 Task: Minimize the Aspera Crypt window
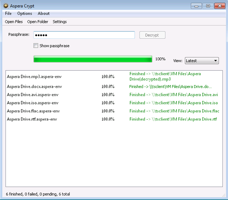click(197, 6)
